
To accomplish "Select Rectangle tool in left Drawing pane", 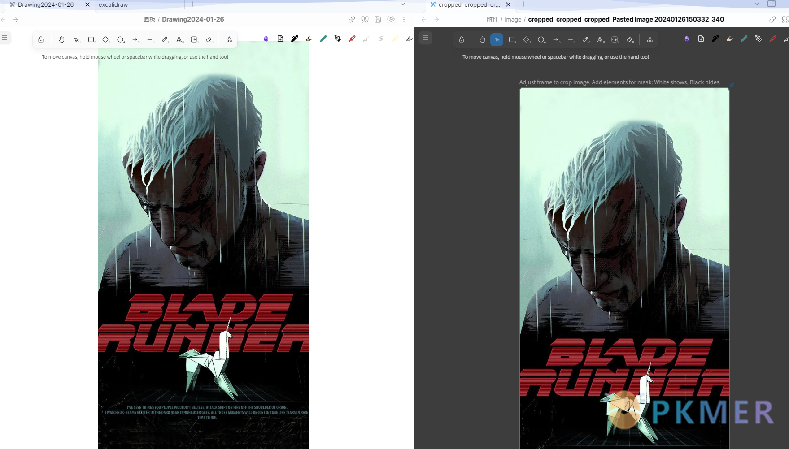I will click(x=92, y=39).
